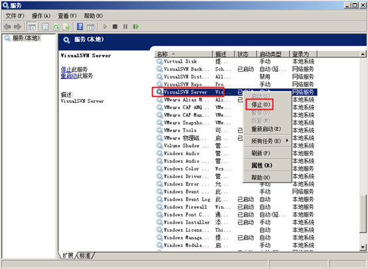This screenshot has height=269, width=368.
Task: Select the Windows Color service row
Action: (x=235, y=169)
